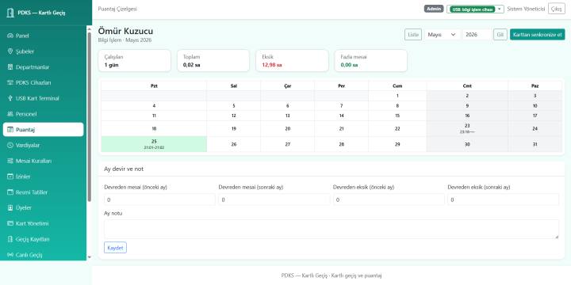Navigate to Personel section
The height and width of the screenshot is (285, 571).
pyautogui.click(x=44, y=114)
